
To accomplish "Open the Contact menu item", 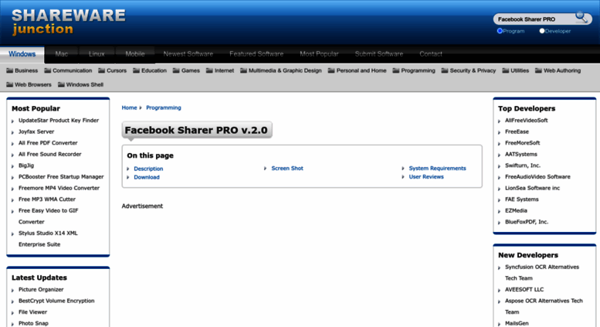I will 431,54.
